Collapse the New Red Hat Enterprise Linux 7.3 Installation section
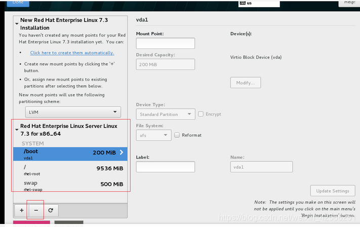The height and width of the screenshot is (227, 360). tap(17, 24)
